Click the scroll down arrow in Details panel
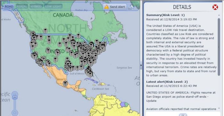The width and height of the screenshot is (224, 116). (219, 109)
